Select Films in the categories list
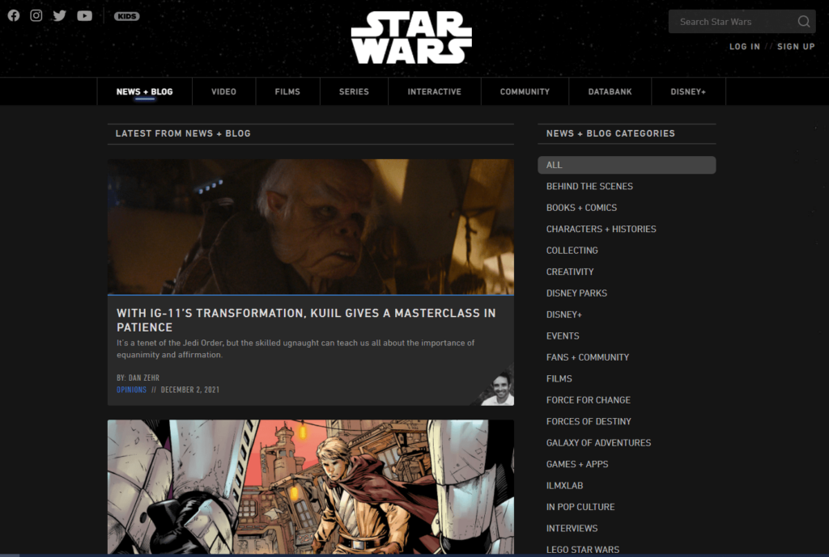This screenshot has width=829, height=557. 559,378
